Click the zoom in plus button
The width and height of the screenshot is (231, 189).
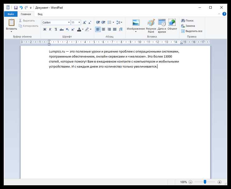point(220,182)
